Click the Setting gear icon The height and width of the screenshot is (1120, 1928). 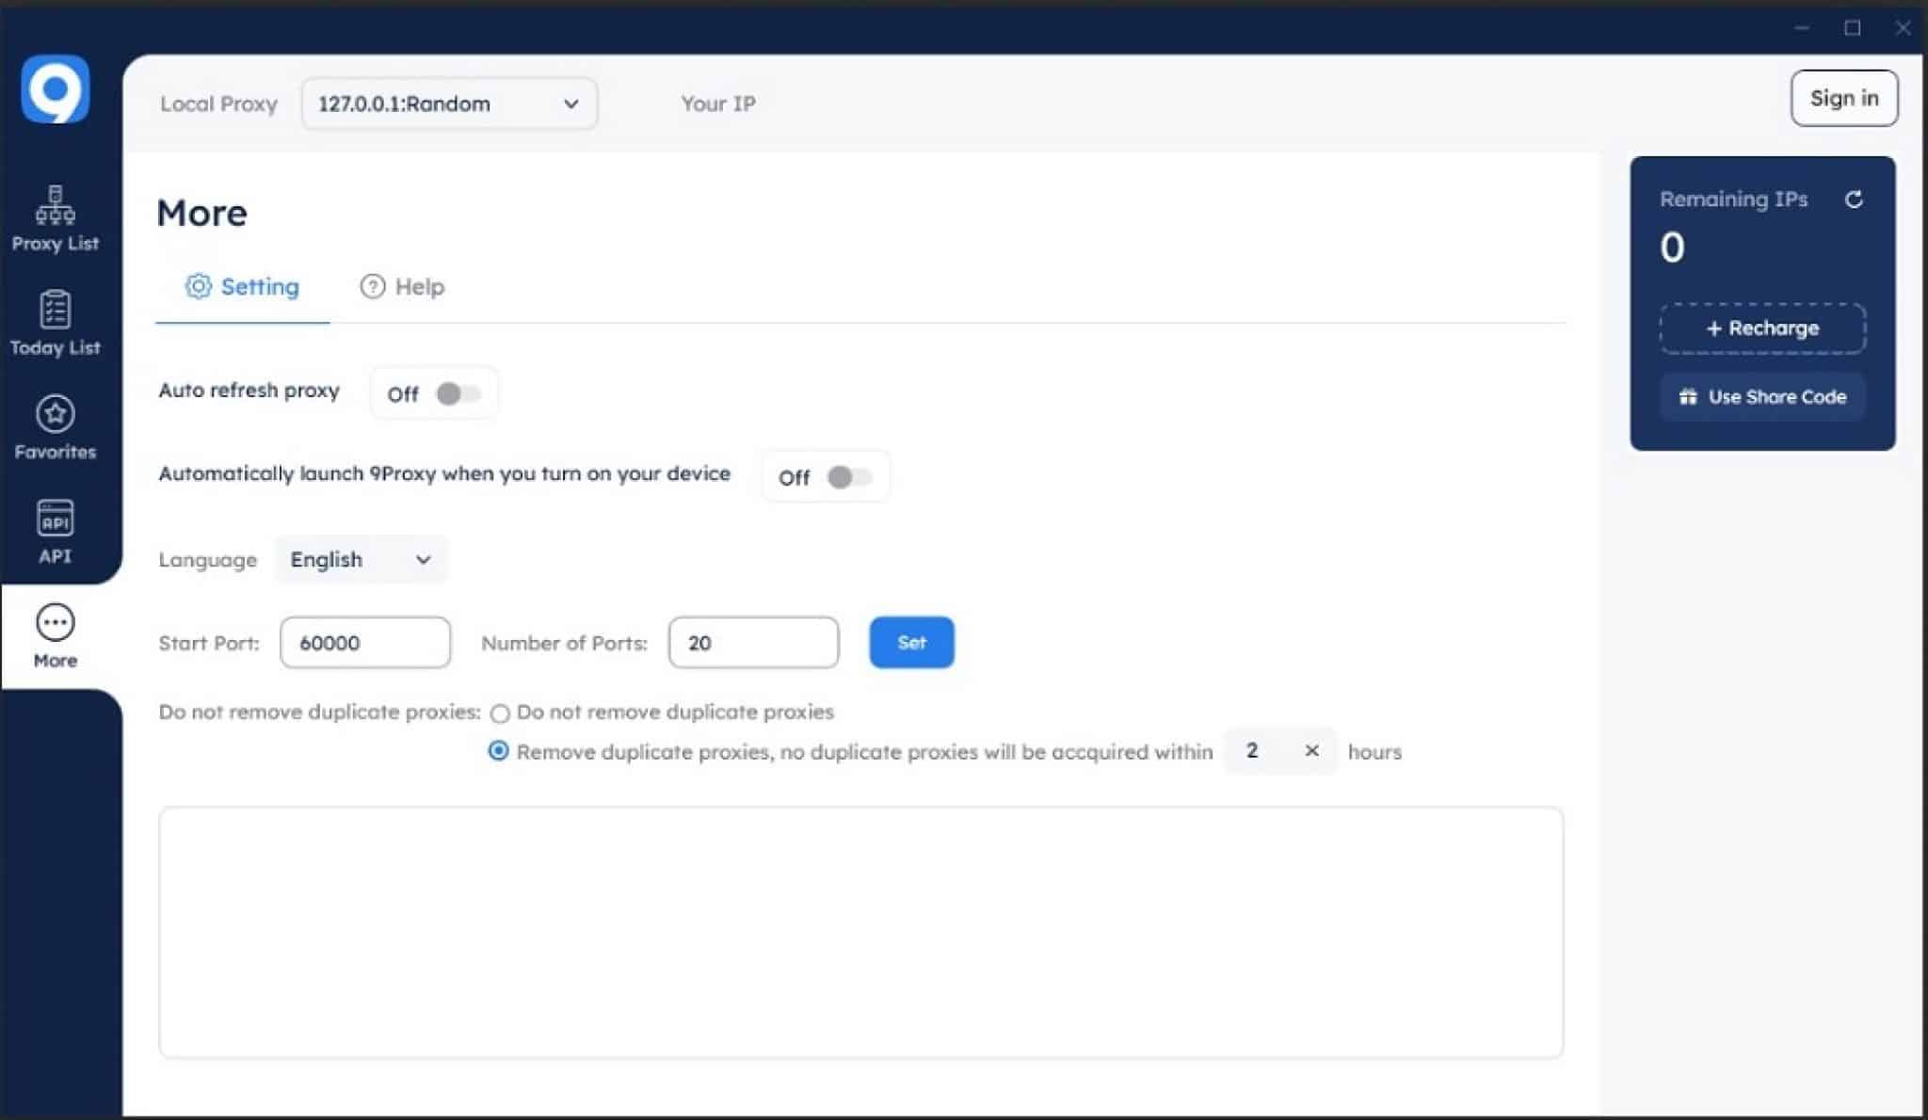(199, 287)
